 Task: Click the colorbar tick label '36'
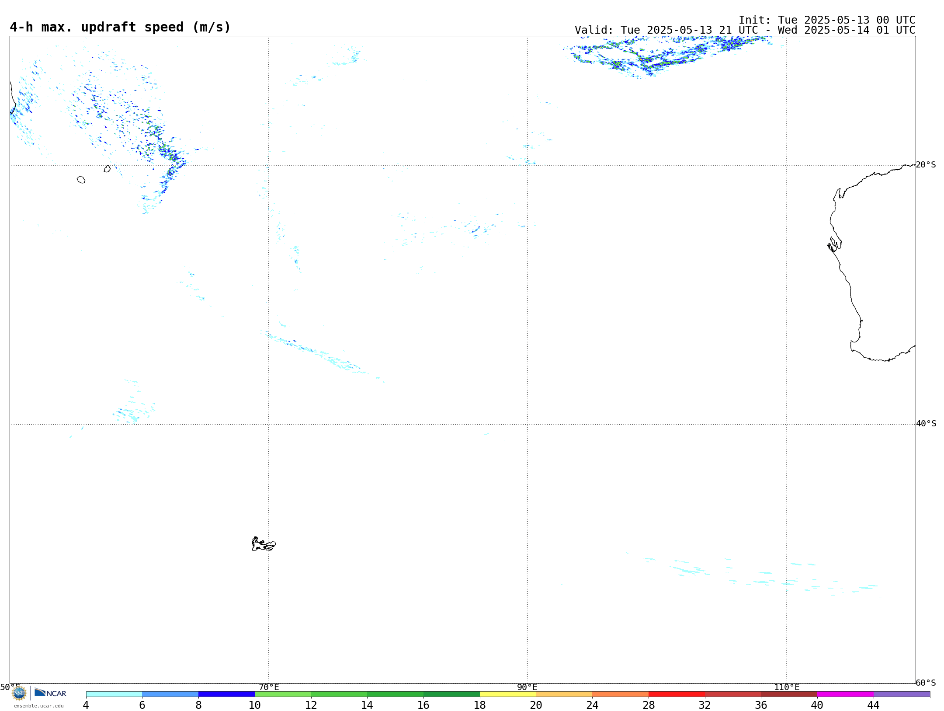pos(761,705)
